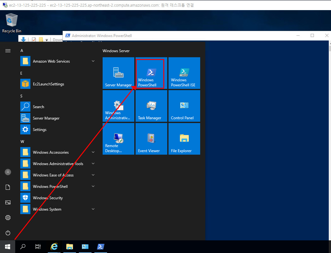
Task: Launch Internet Explorer from the taskbar
Action: (54, 247)
